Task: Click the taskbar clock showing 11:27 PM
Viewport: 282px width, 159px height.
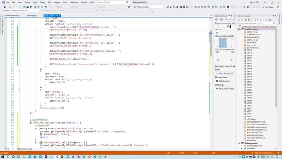Action: click(270, 157)
